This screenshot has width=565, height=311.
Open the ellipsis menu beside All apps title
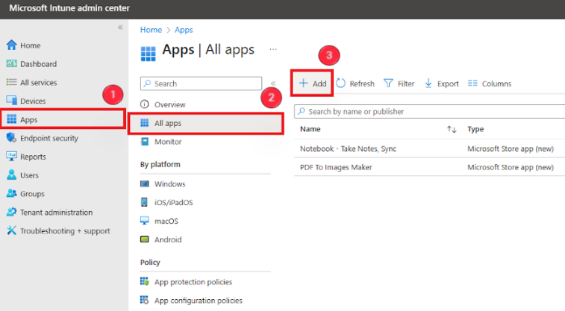click(273, 50)
